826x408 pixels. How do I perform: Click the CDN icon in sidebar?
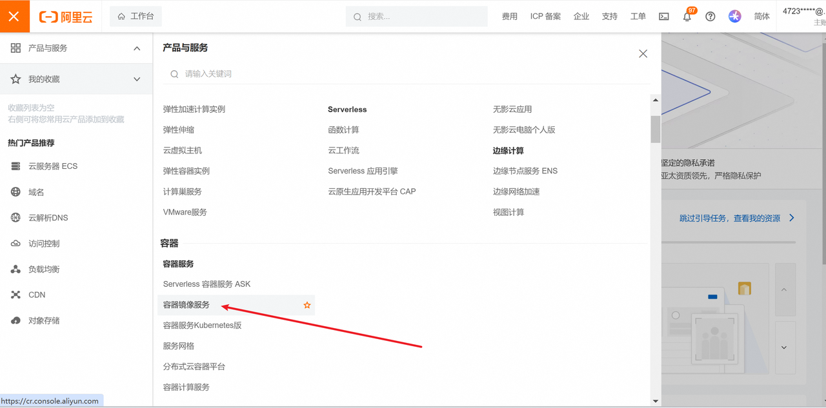(x=15, y=295)
